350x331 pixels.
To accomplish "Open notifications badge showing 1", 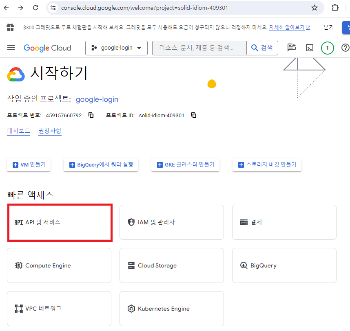I will tap(327, 48).
